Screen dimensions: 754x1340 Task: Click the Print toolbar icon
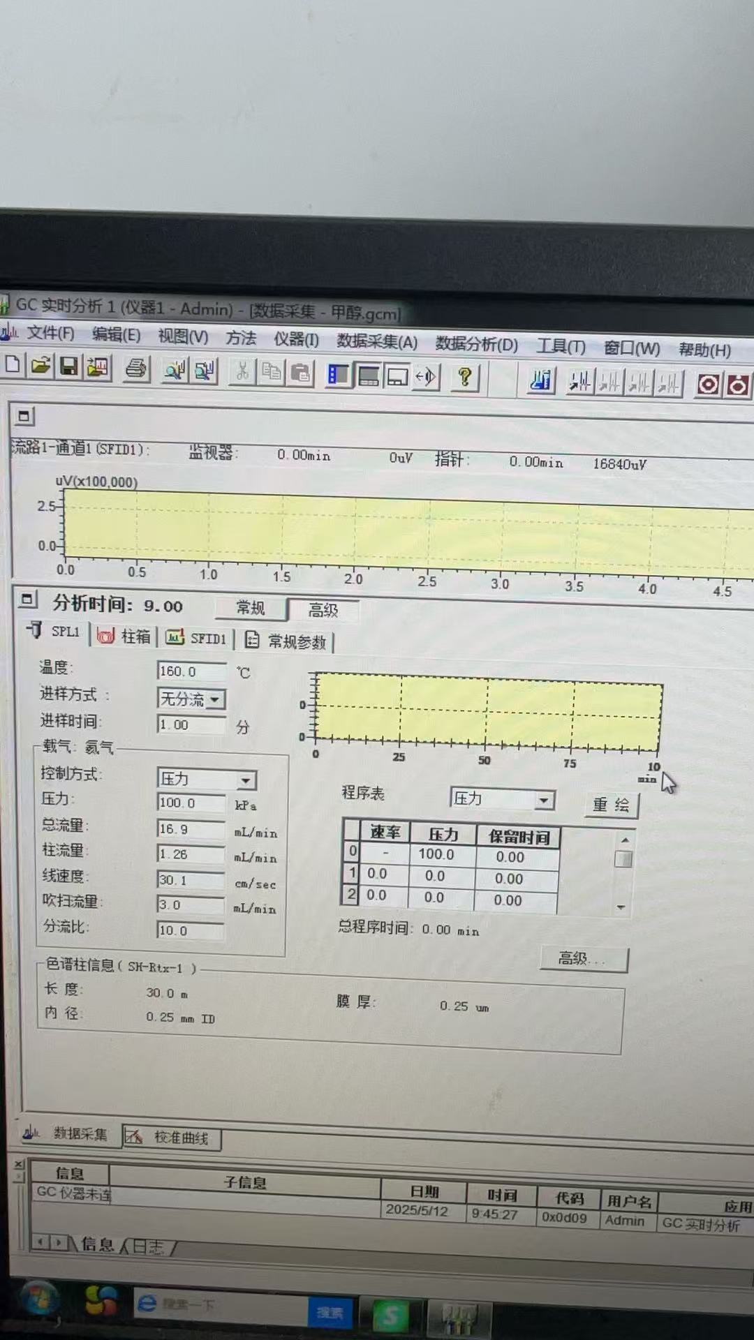point(136,368)
